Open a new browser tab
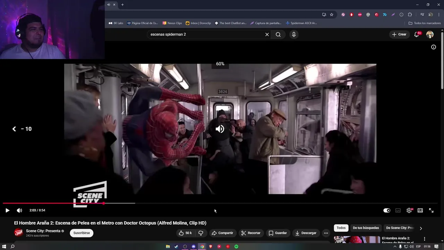The width and height of the screenshot is (444, 250). tap(122, 5)
